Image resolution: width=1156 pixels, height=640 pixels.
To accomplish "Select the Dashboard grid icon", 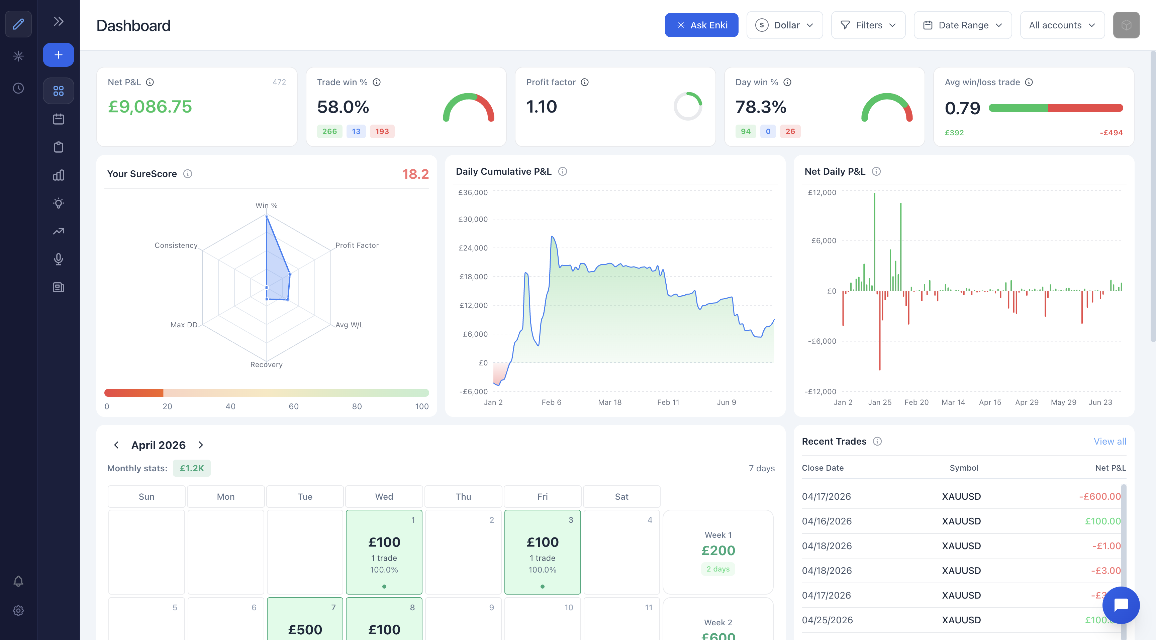I will pyautogui.click(x=58, y=91).
